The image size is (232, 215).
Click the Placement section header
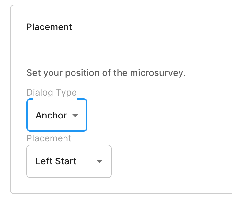(x=49, y=27)
